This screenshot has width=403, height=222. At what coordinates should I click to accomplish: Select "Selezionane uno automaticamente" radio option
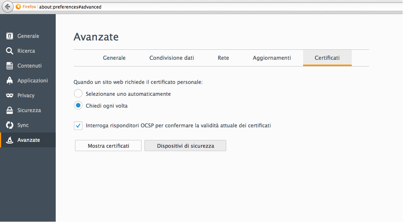pos(78,94)
